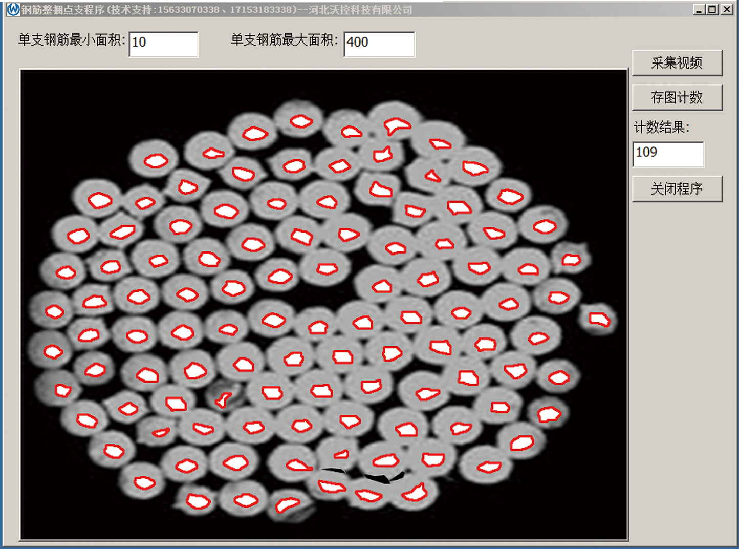Close the window with the X button
The width and height of the screenshot is (739, 549).
coord(726,9)
